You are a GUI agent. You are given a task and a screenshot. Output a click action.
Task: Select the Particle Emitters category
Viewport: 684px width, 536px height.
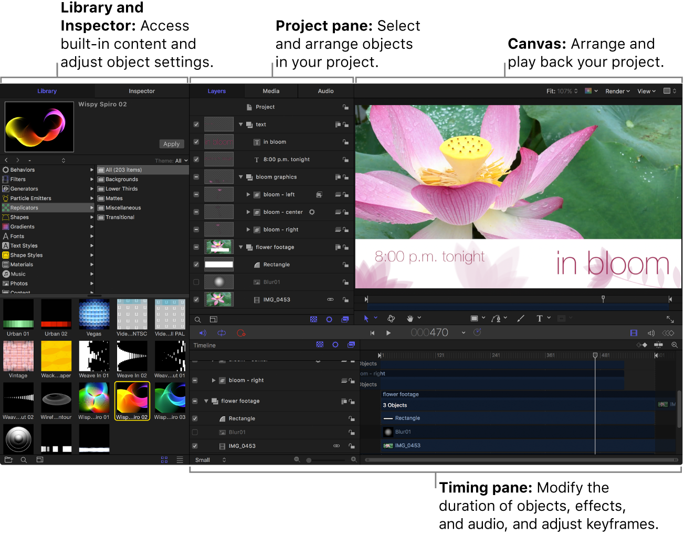pyautogui.click(x=30, y=198)
